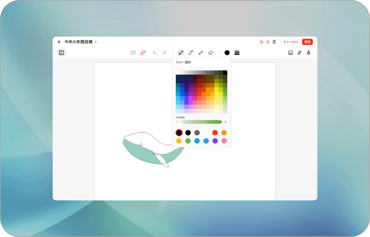Select the green preset swatch
This screenshot has height=237, width=370.
(188, 141)
